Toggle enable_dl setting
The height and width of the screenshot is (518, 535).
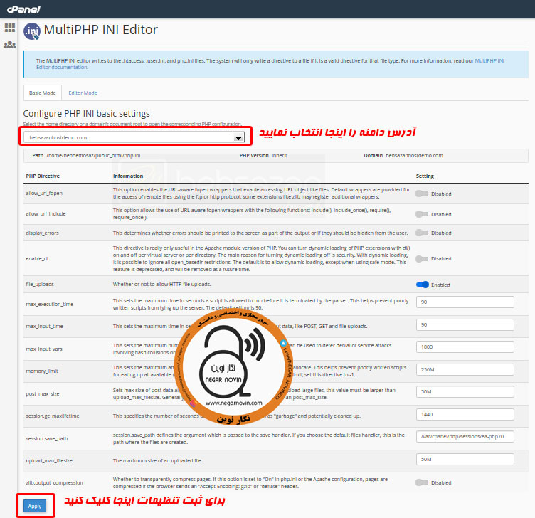pos(422,259)
